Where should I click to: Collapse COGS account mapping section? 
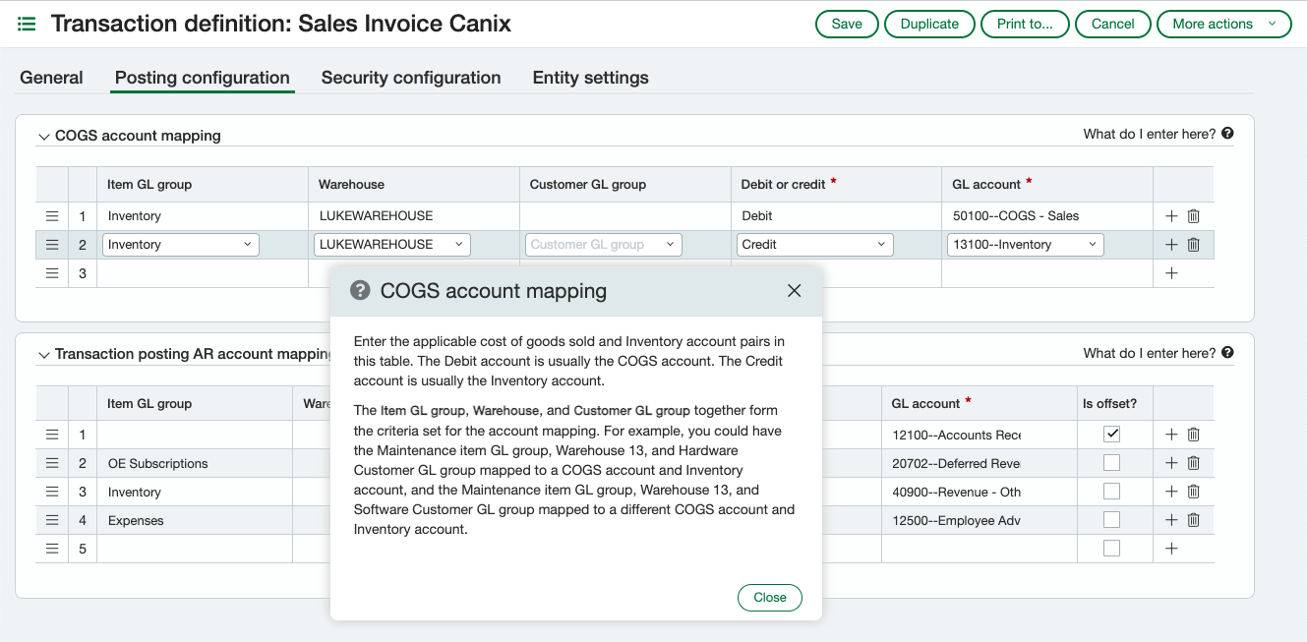43,137
